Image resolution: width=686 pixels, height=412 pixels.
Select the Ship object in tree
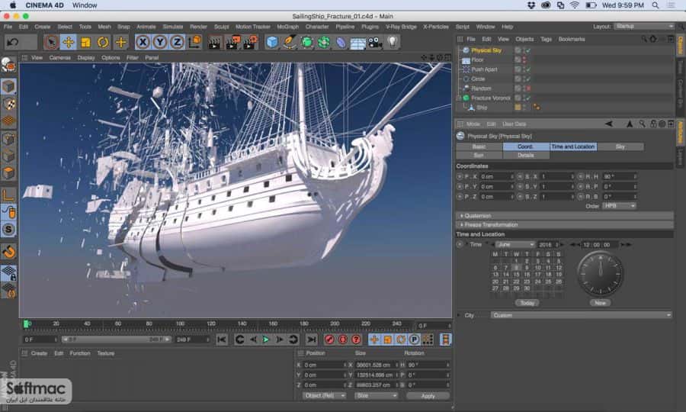(482, 108)
